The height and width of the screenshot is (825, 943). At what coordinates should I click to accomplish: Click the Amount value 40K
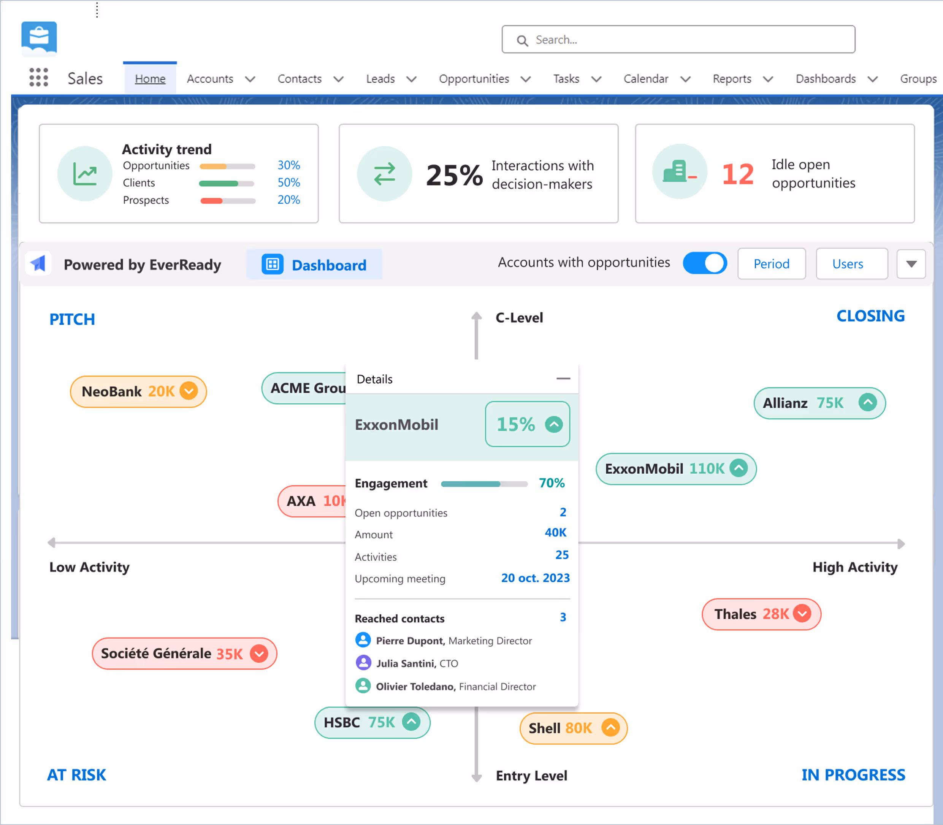click(x=555, y=533)
